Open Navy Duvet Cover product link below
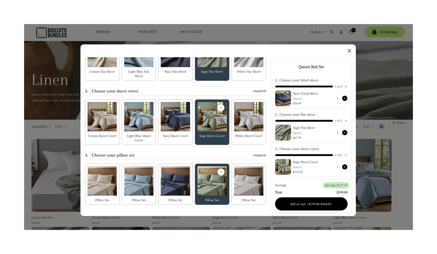437x254 pixels. click(286, 218)
